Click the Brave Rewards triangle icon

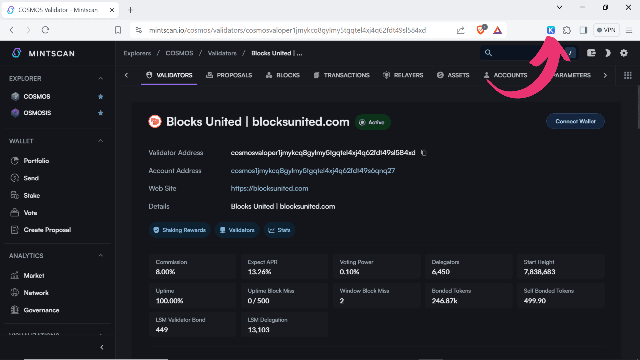tap(498, 30)
